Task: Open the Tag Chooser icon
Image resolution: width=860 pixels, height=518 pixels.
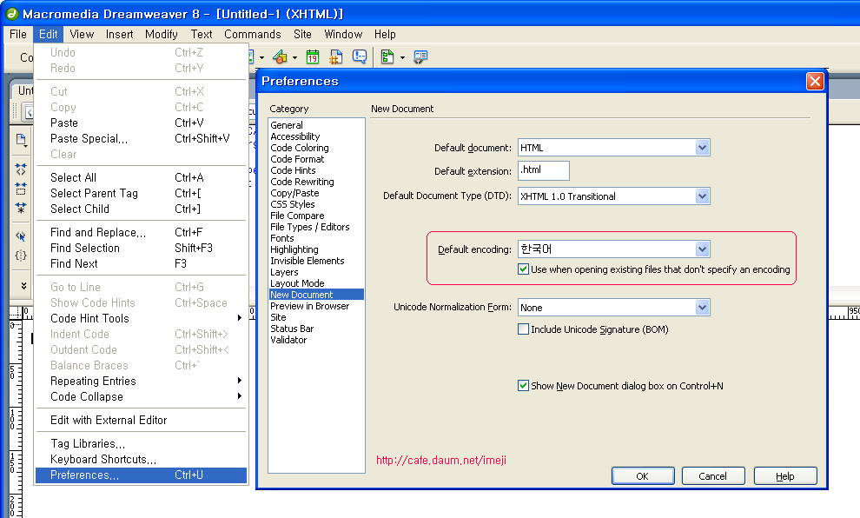Action: pyautogui.click(x=420, y=56)
